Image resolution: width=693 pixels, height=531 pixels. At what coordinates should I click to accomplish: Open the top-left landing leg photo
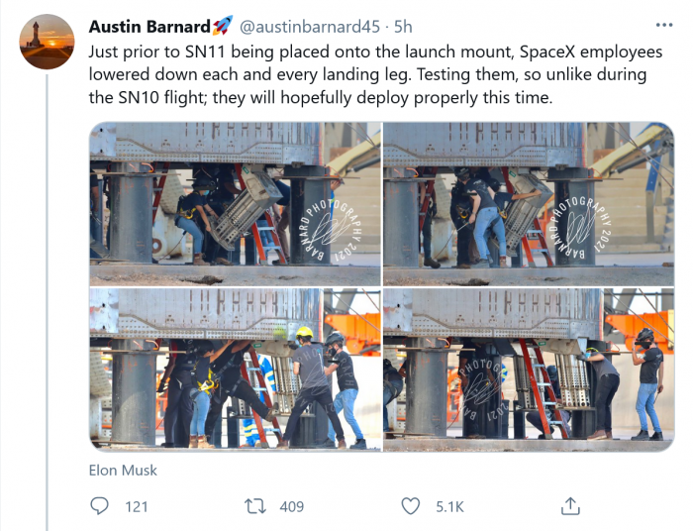(x=236, y=204)
